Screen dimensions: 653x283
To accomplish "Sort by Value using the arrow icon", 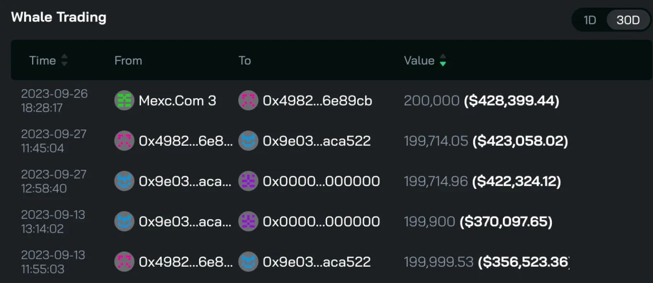I will pos(443,60).
